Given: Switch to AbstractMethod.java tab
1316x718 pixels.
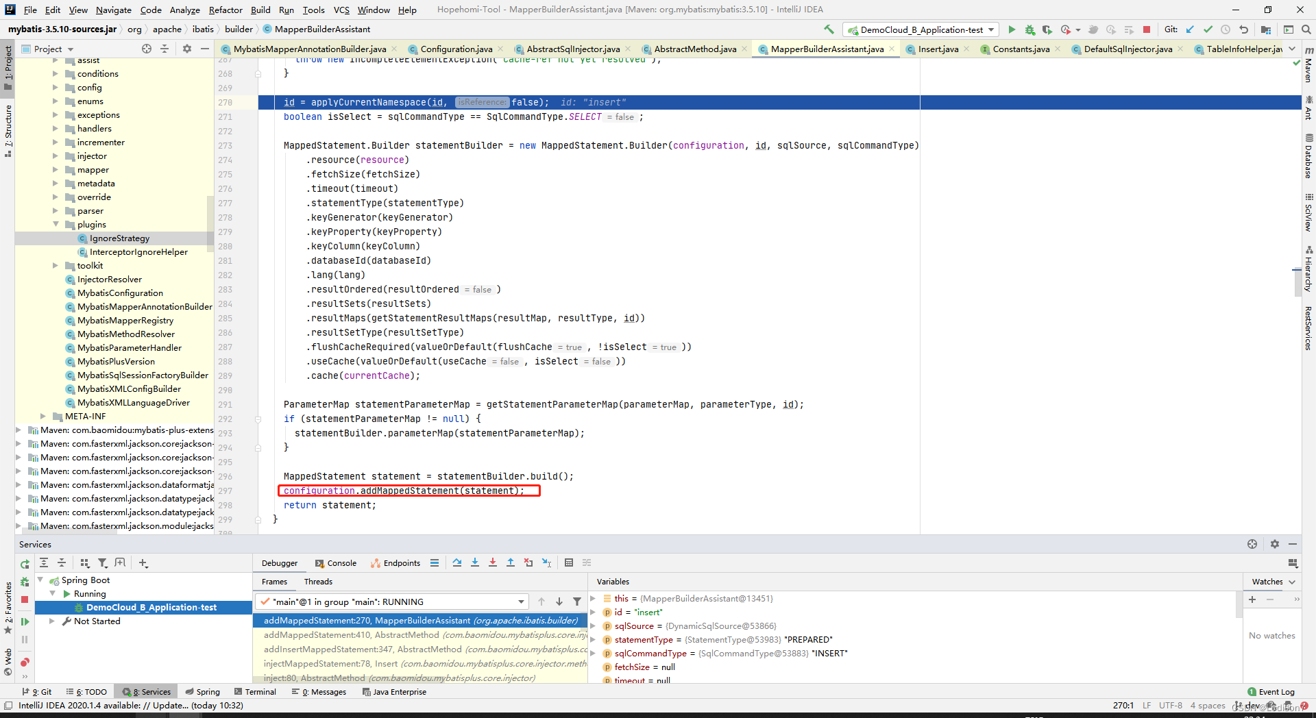Looking at the screenshot, I should click(x=695, y=49).
